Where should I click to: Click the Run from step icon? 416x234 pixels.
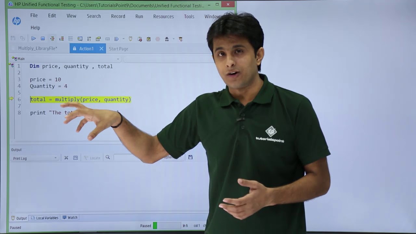(116, 39)
